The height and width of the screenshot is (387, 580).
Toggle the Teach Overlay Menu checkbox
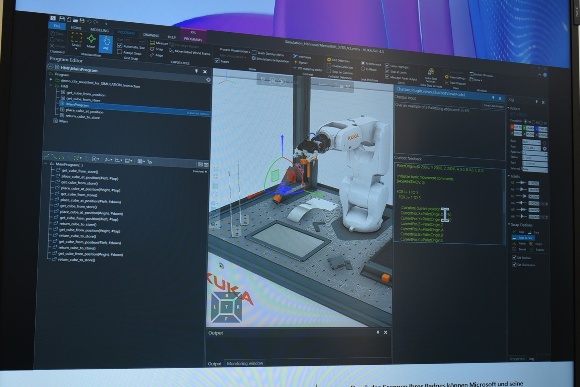[254, 53]
